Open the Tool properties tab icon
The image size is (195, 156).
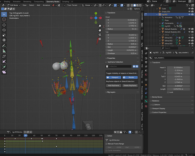[146, 53]
